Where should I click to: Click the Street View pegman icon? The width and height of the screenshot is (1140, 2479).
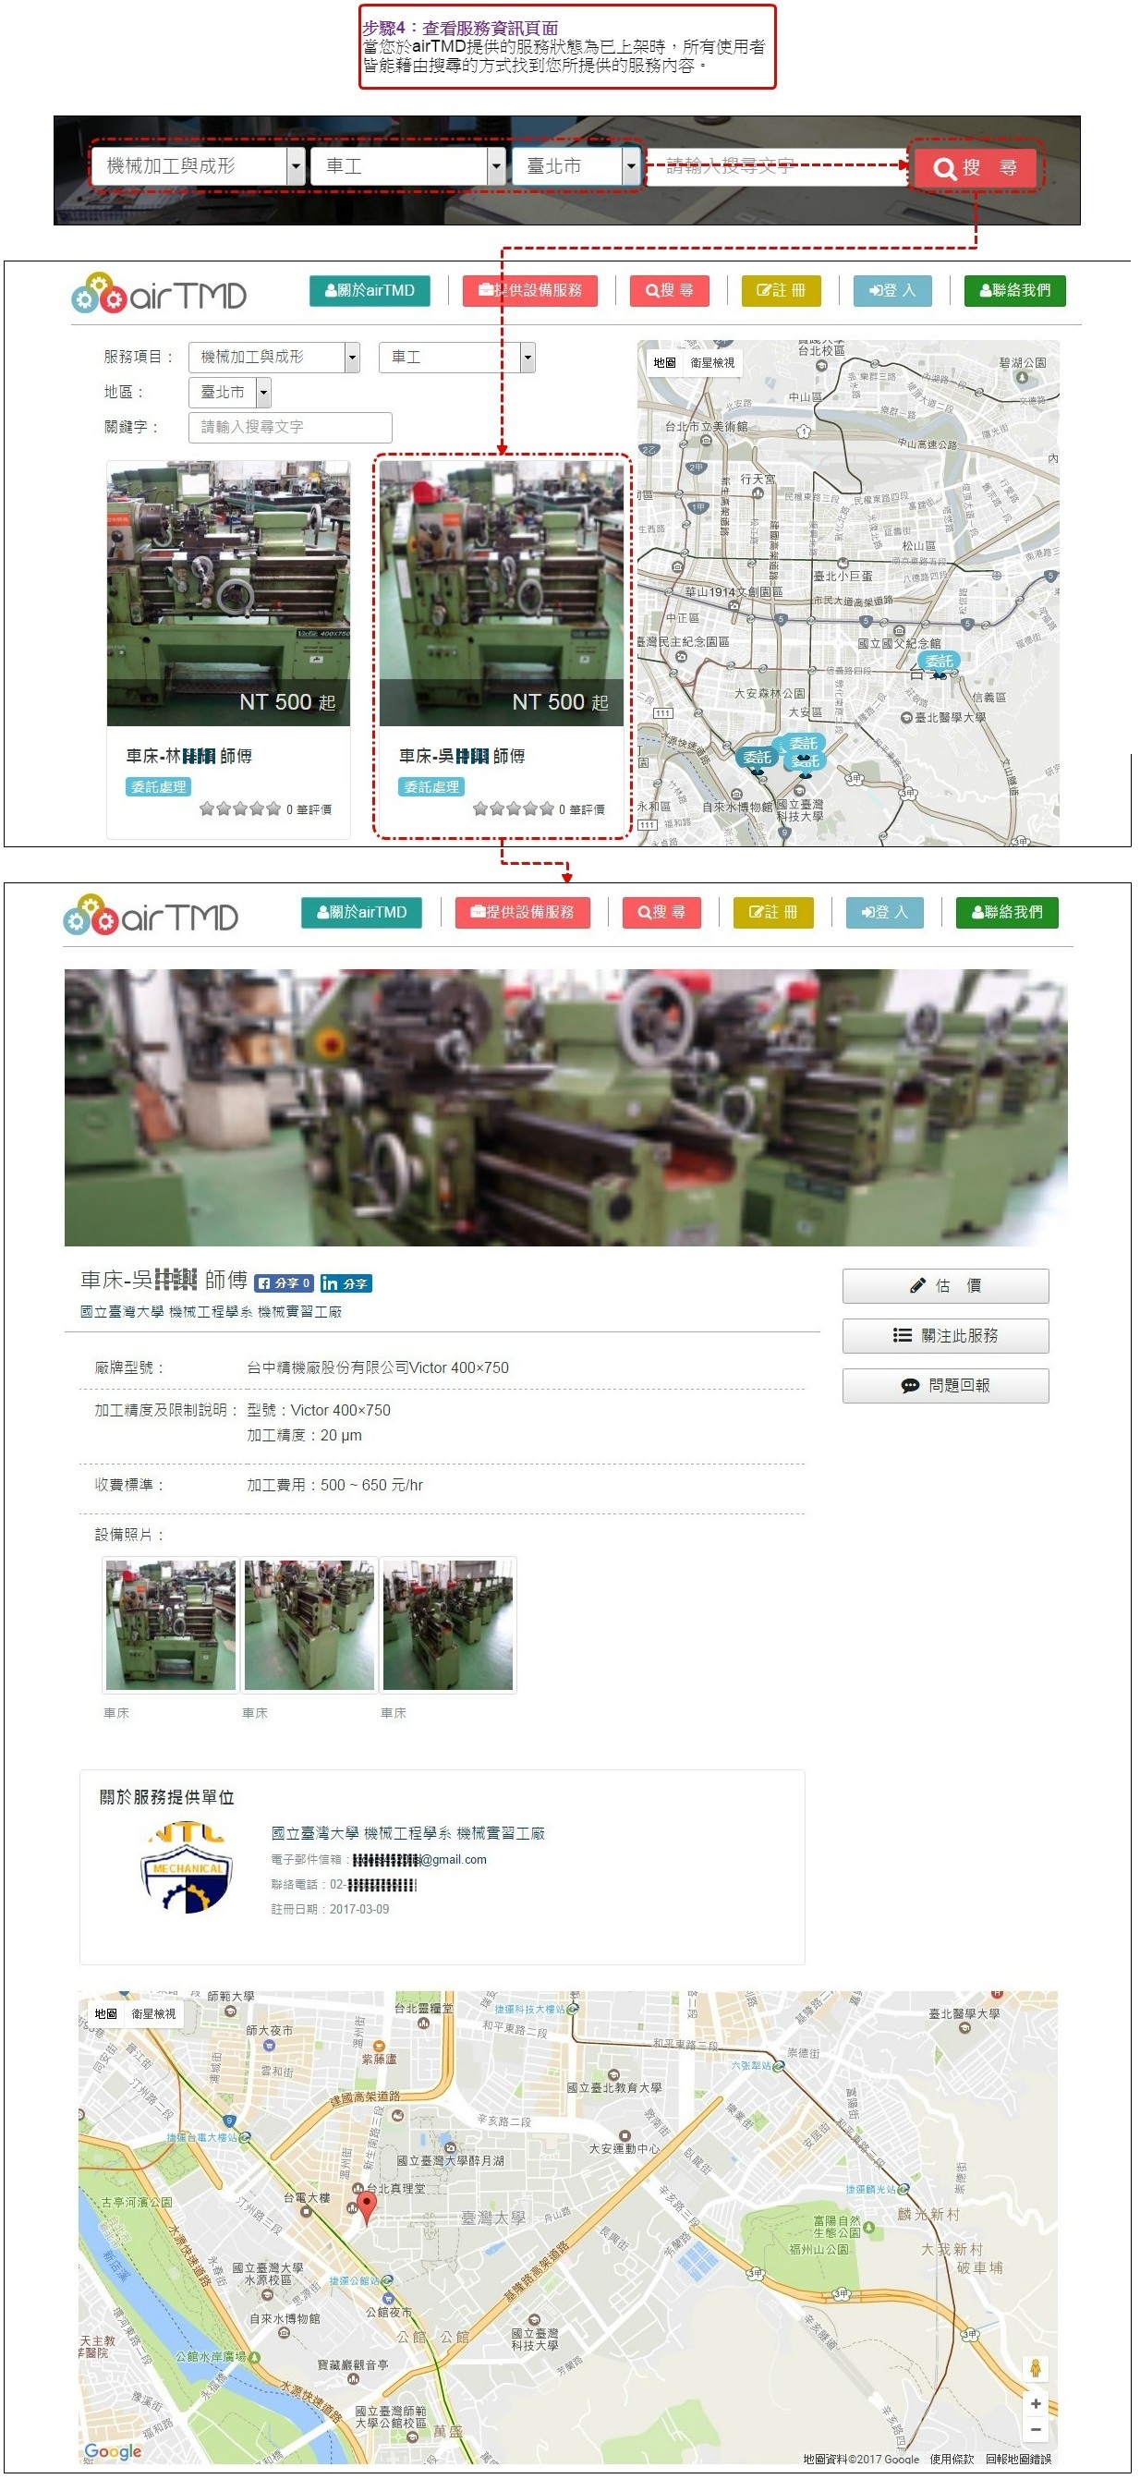(1035, 2366)
